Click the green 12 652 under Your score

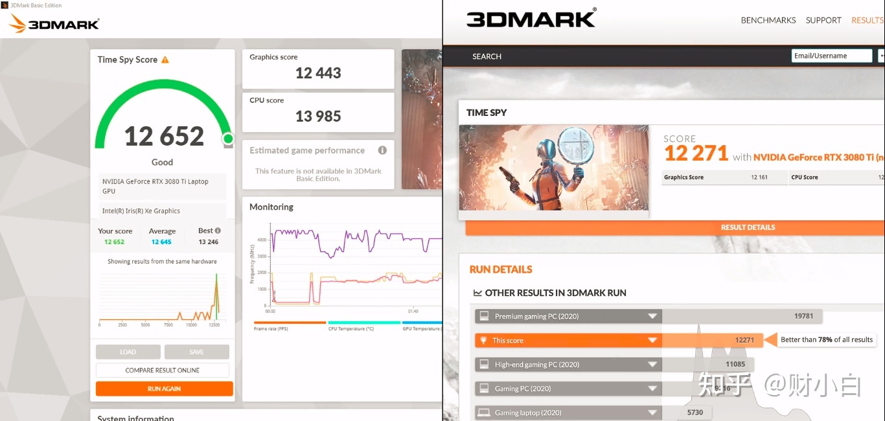coord(114,242)
